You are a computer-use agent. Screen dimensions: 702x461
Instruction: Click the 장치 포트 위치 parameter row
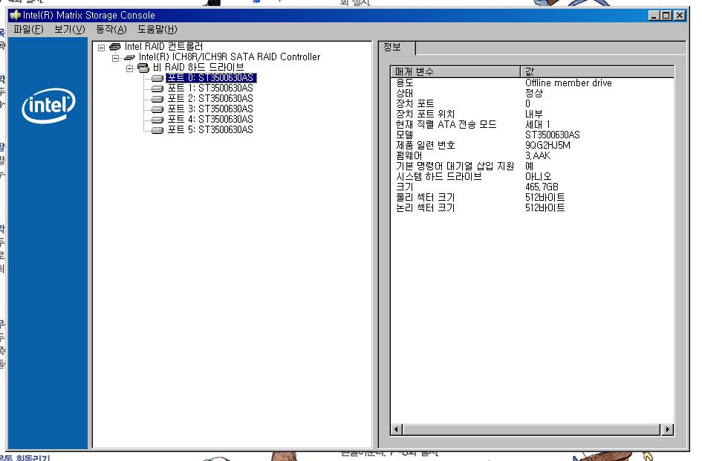(x=532, y=114)
